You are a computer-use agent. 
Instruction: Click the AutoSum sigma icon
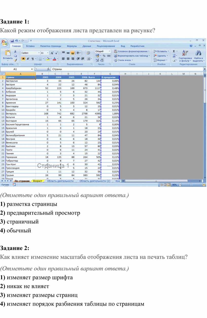click(x=174, y=51)
